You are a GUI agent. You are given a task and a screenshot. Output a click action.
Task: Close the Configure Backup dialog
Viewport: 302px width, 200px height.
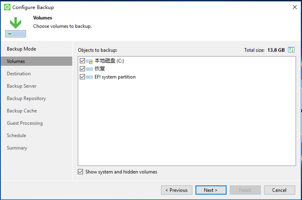coord(295,7)
